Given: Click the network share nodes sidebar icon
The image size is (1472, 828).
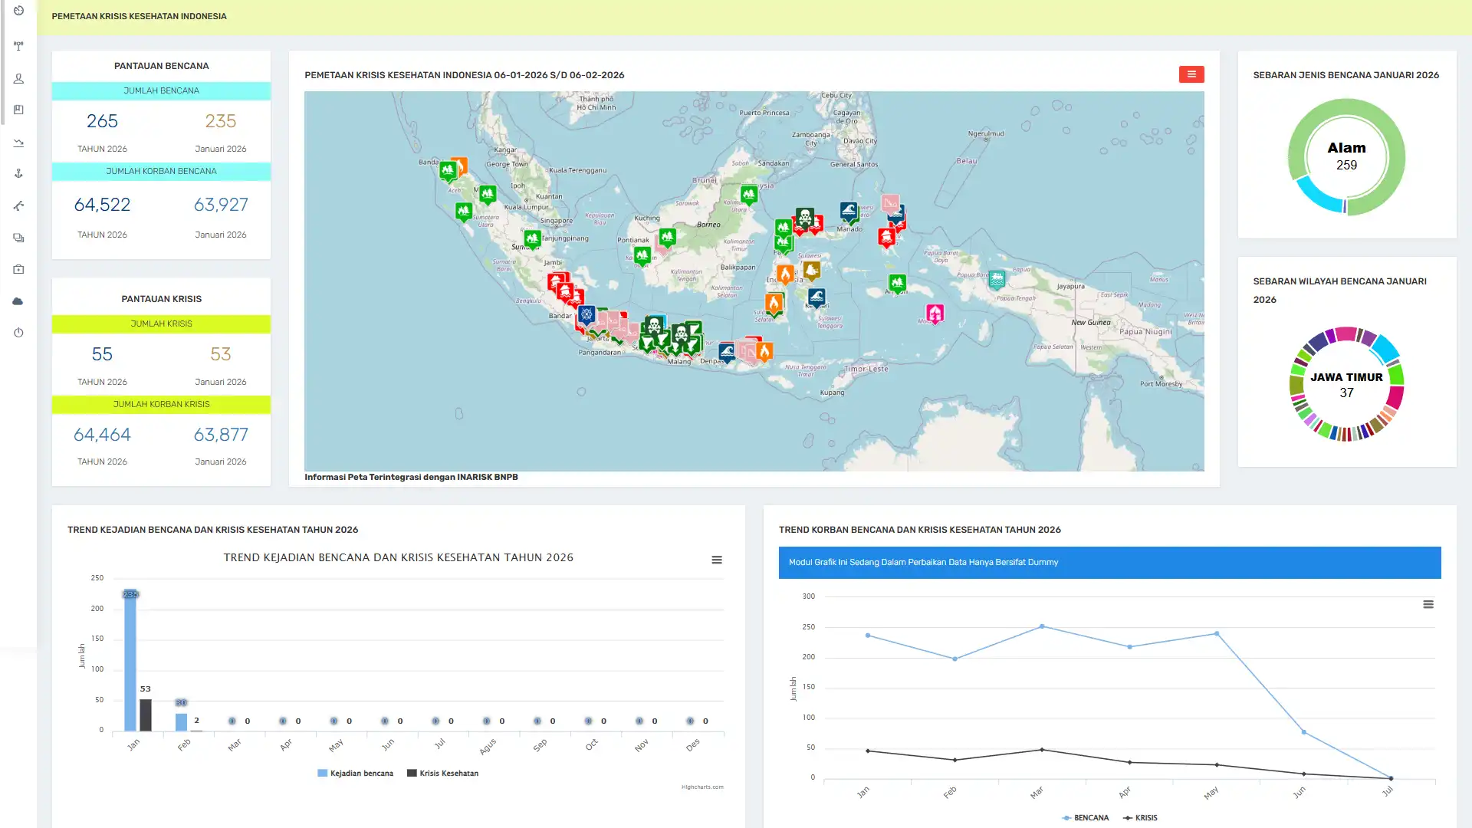Looking at the screenshot, I should point(18,205).
